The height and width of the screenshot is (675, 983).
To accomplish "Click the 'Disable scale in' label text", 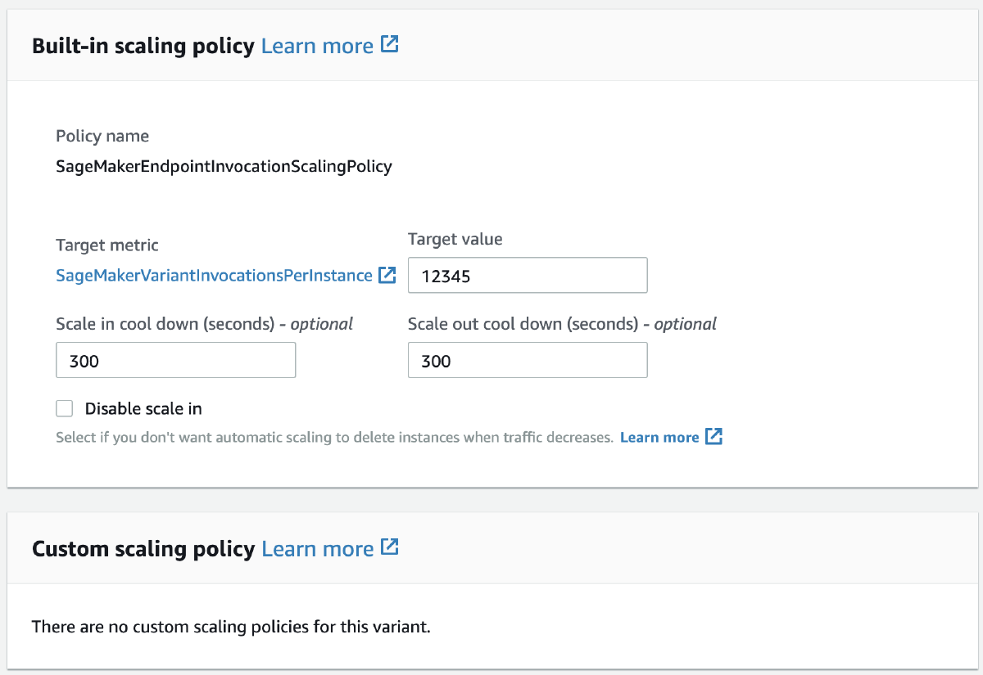I will point(143,408).
